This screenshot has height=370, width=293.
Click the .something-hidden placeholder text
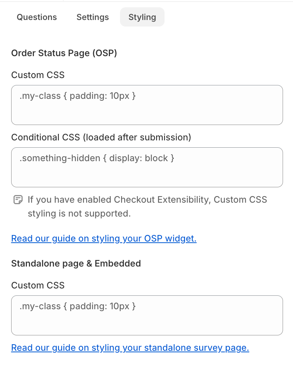click(97, 158)
